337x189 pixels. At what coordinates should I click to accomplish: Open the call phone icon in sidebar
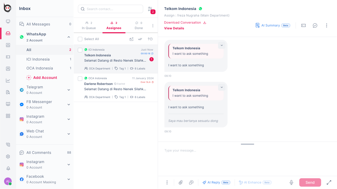[x=8, y=145]
